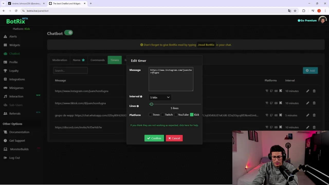Click inside the Message text area

[x=171, y=79]
